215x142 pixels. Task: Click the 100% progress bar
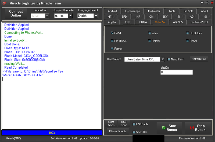click(52, 133)
